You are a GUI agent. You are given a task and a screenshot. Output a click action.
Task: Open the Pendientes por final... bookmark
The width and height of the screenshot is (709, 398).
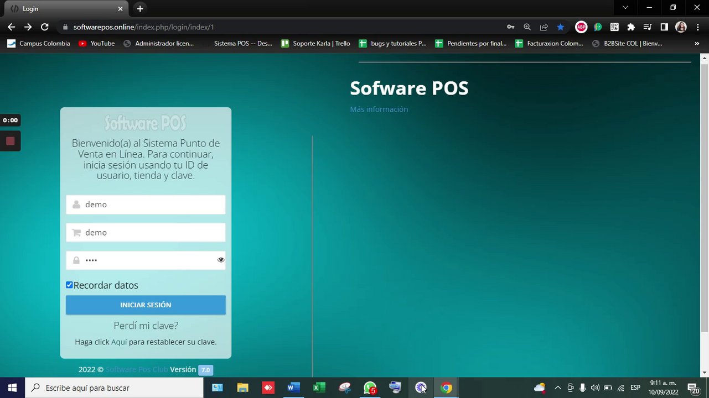coord(471,43)
